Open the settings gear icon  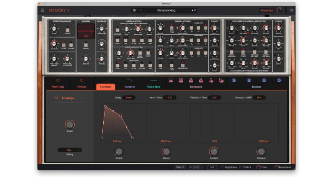pyautogui.click(x=292, y=10)
